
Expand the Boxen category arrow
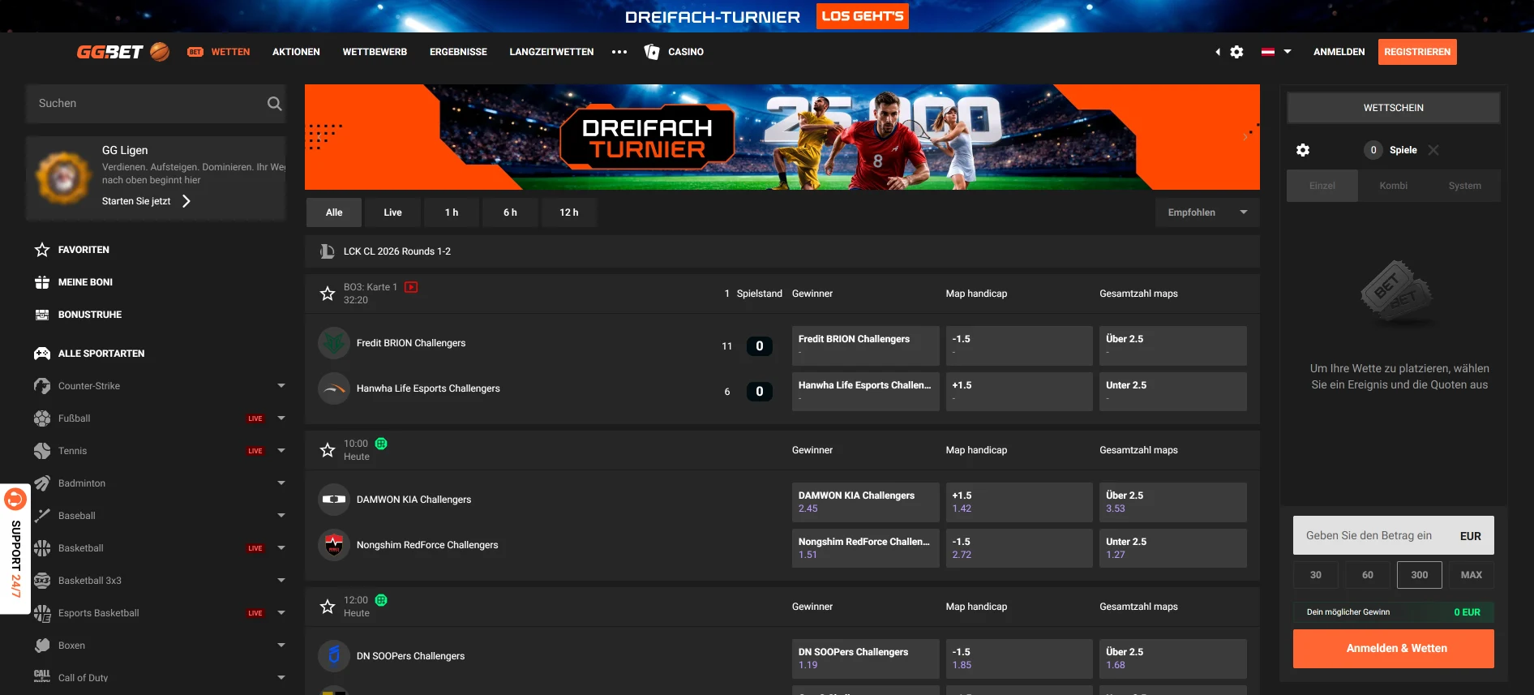(281, 646)
